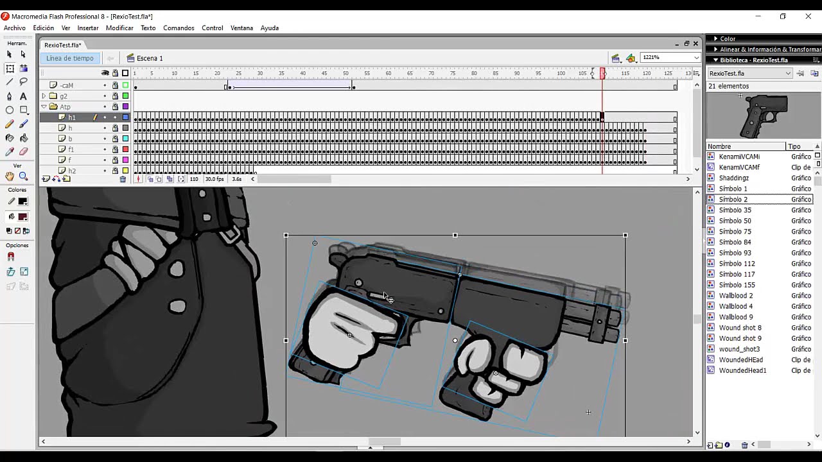Screen dimensions: 822x462
Task: Open the stroke color swatch
Action: [22, 201]
